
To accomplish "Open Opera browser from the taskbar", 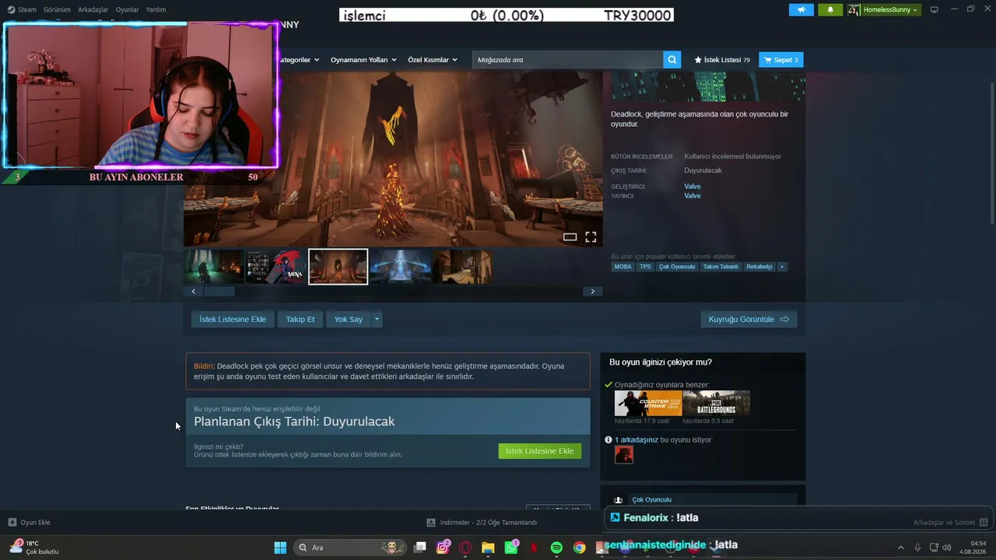I will click(465, 548).
